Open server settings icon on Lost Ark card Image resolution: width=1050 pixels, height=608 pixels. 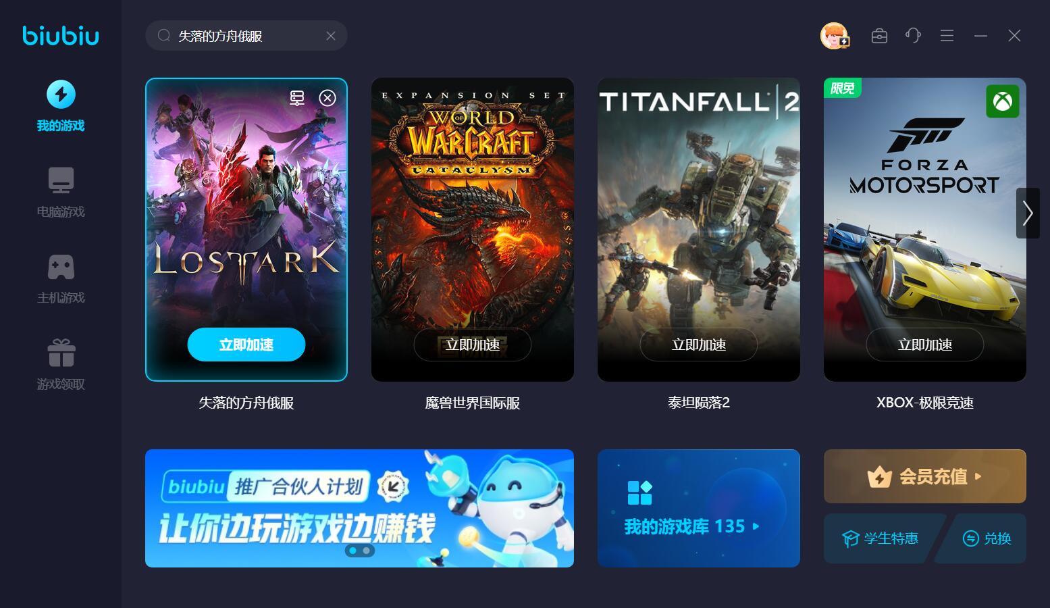tap(297, 98)
